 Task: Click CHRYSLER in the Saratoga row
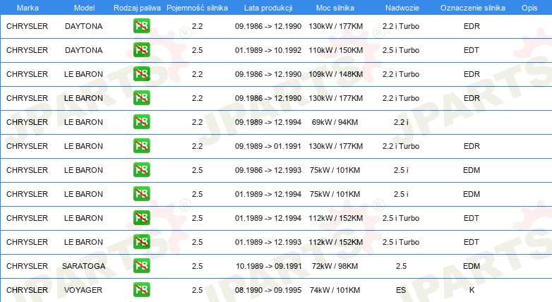[27, 266]
